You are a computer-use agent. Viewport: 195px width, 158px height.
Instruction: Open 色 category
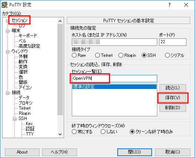click(21, 77)
